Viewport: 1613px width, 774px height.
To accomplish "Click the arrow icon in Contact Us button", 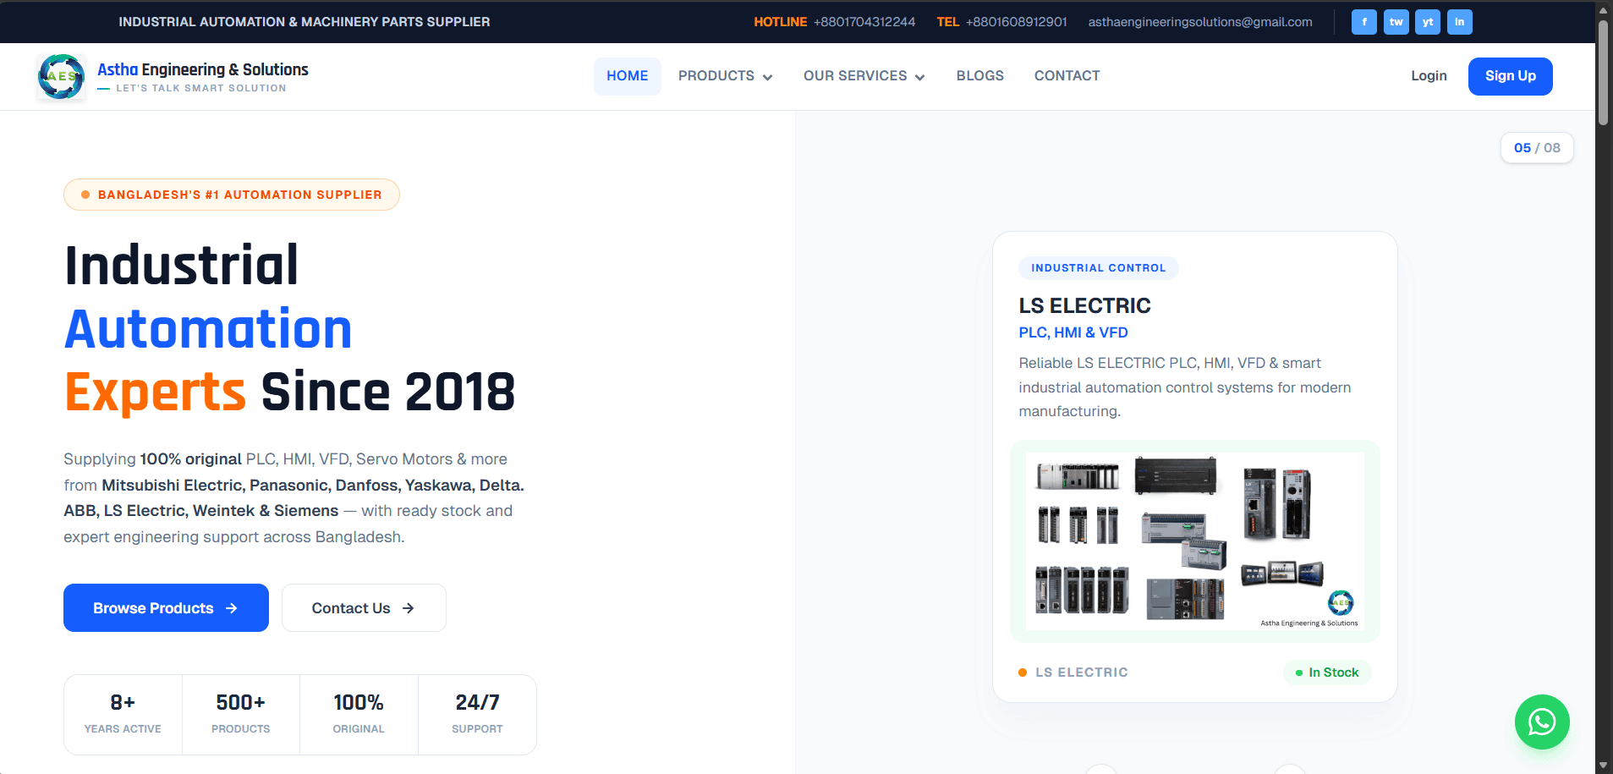I will [x=408, y=608].
